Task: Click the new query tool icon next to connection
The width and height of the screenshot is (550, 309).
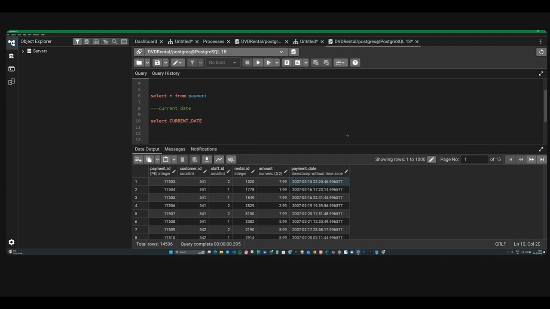Action: (293, 51)
